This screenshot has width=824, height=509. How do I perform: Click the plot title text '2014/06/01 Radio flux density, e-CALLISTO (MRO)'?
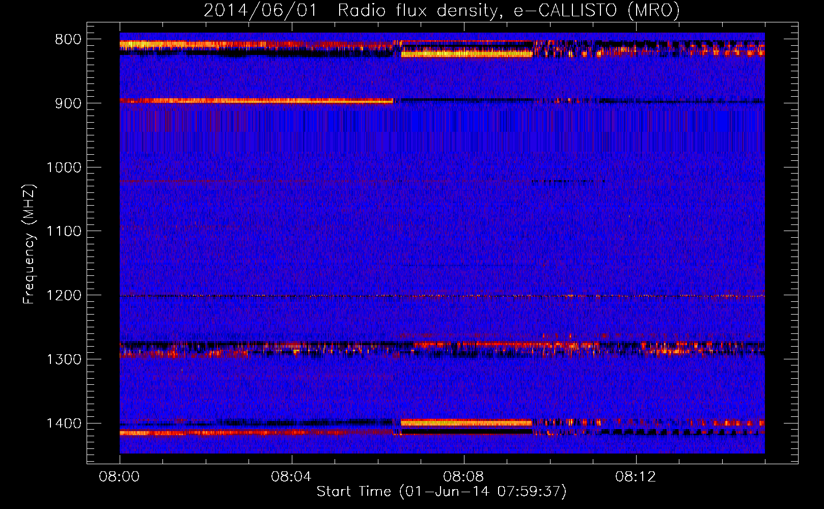(x=442, y=10)
